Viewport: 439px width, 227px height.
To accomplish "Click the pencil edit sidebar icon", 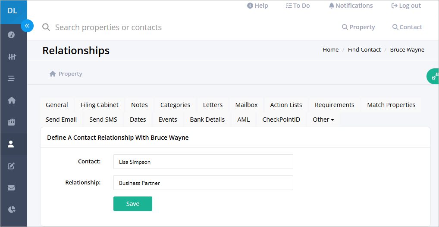I will [11, 166].
